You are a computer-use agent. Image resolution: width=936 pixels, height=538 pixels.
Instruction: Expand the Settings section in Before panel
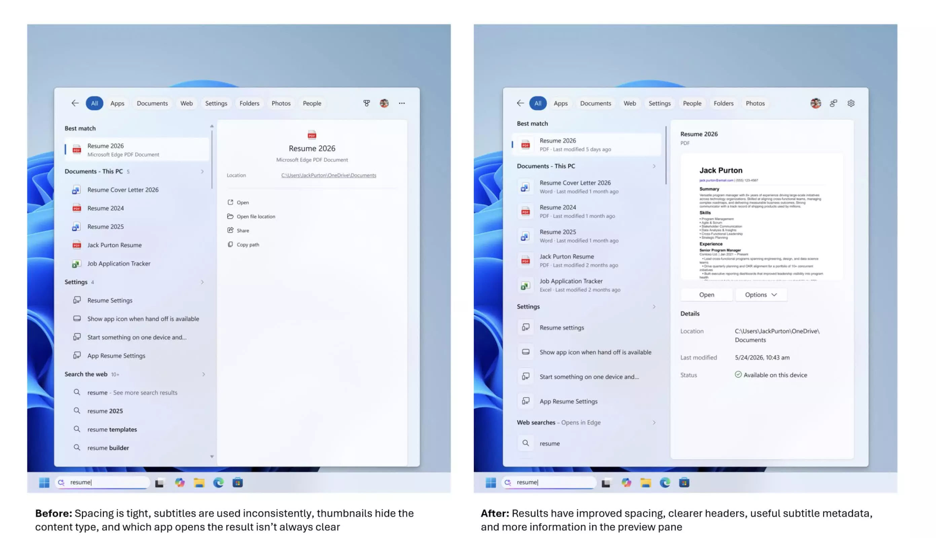click(202, 282)
